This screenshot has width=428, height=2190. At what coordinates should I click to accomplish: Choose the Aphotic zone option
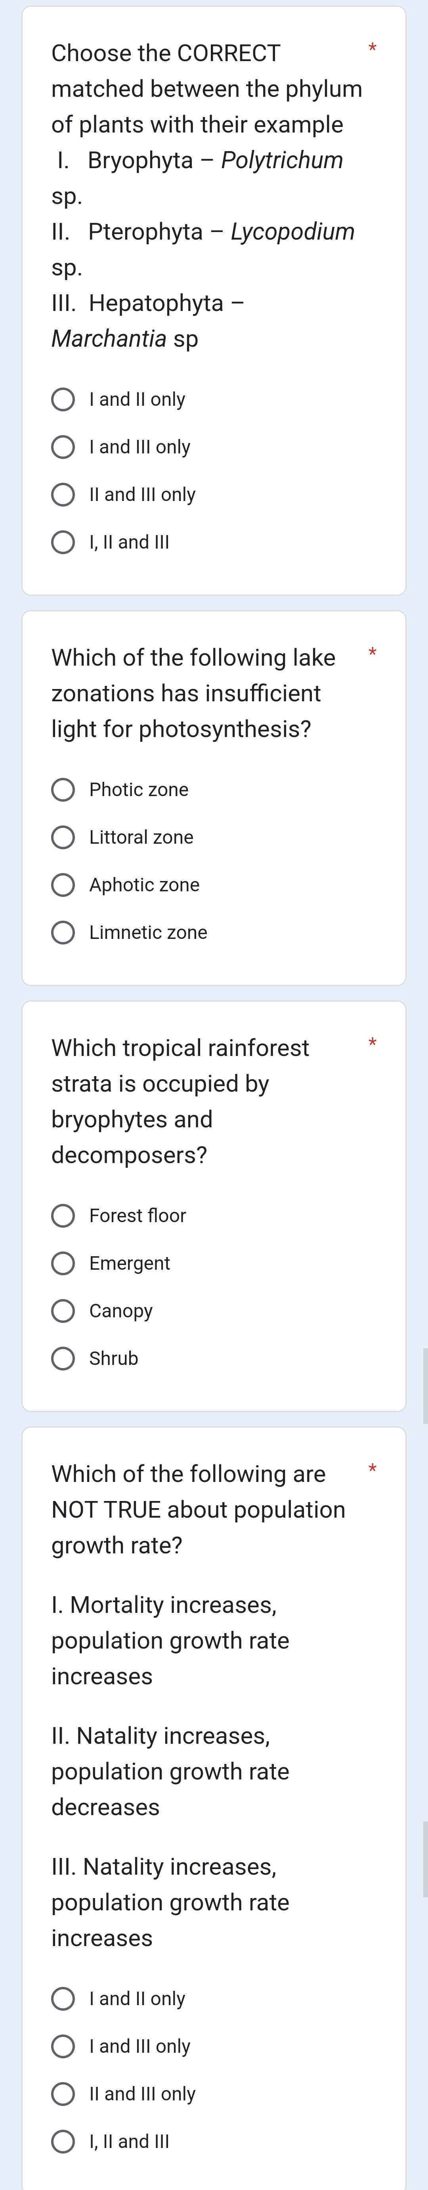click(65, 885)
